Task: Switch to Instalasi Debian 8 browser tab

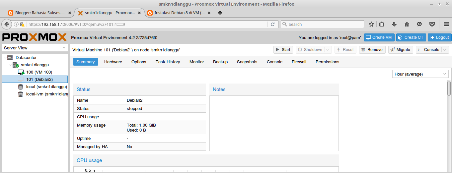Action: [180, 13]
